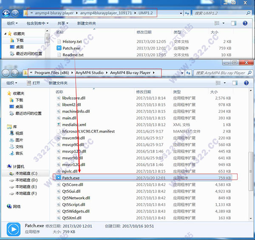This screenshot has height=240, width=255.
Task: Select npvlc.dll file
Action: (x=70, y=171)
